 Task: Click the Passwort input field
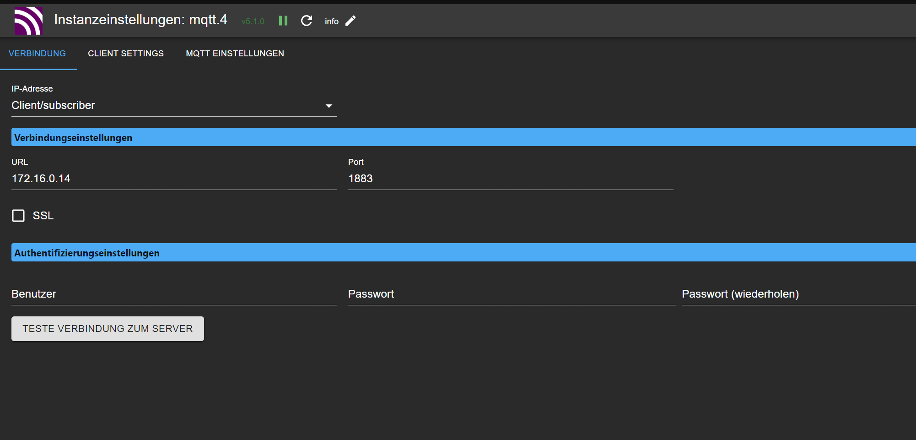512,294
